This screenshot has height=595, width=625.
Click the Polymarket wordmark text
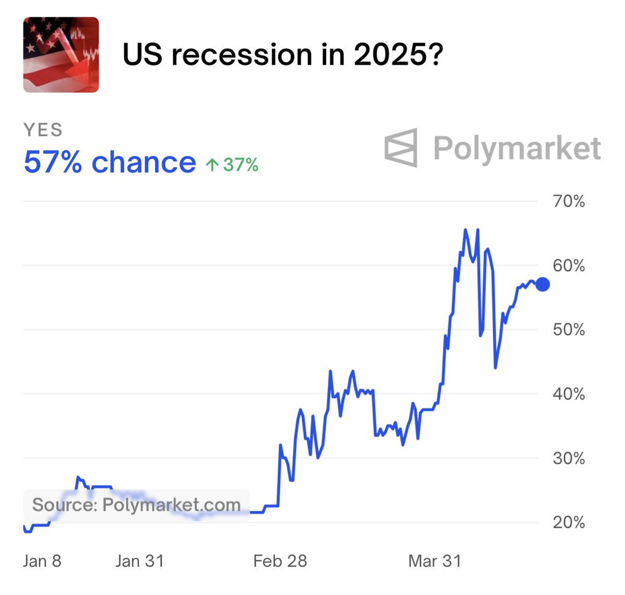517,148
